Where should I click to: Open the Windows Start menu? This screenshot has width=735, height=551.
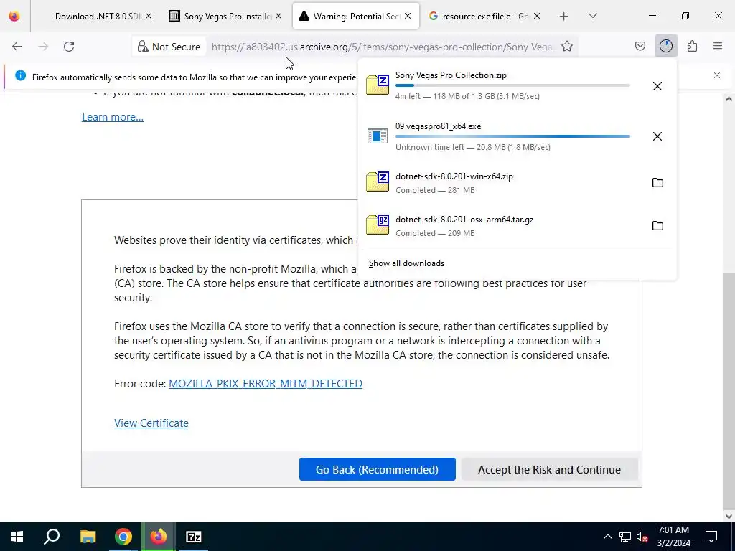[x=17, y=537]
